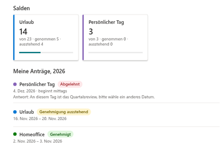
Task: Select date range '2. Nov. 2026 – 3. Nov. 2026'
Action: pos(38,141)
